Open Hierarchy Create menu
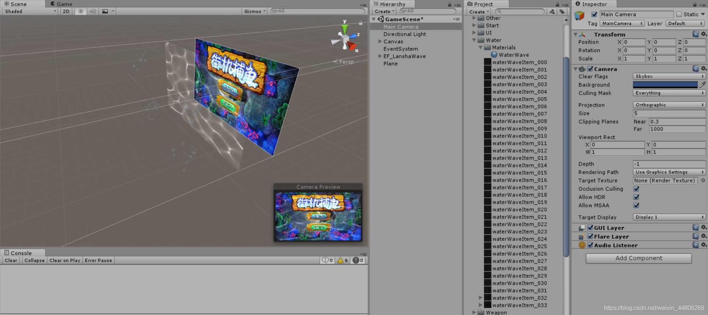Image resolution: width=708 pixels, height=315 pixels. [x=384, y=11]
